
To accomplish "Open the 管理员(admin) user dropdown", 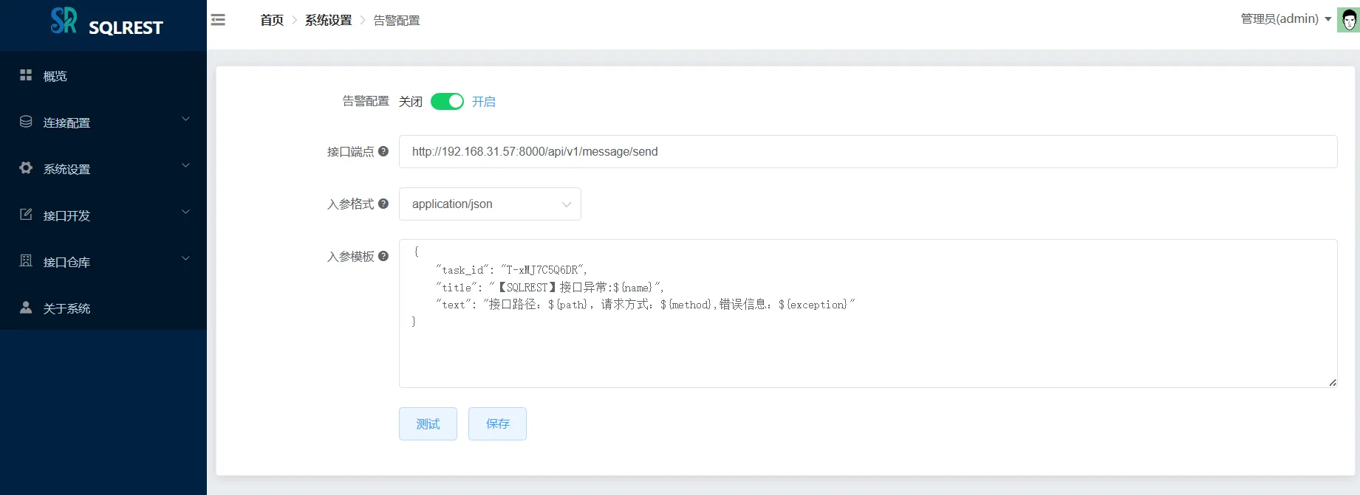I will pos(1286,19).
